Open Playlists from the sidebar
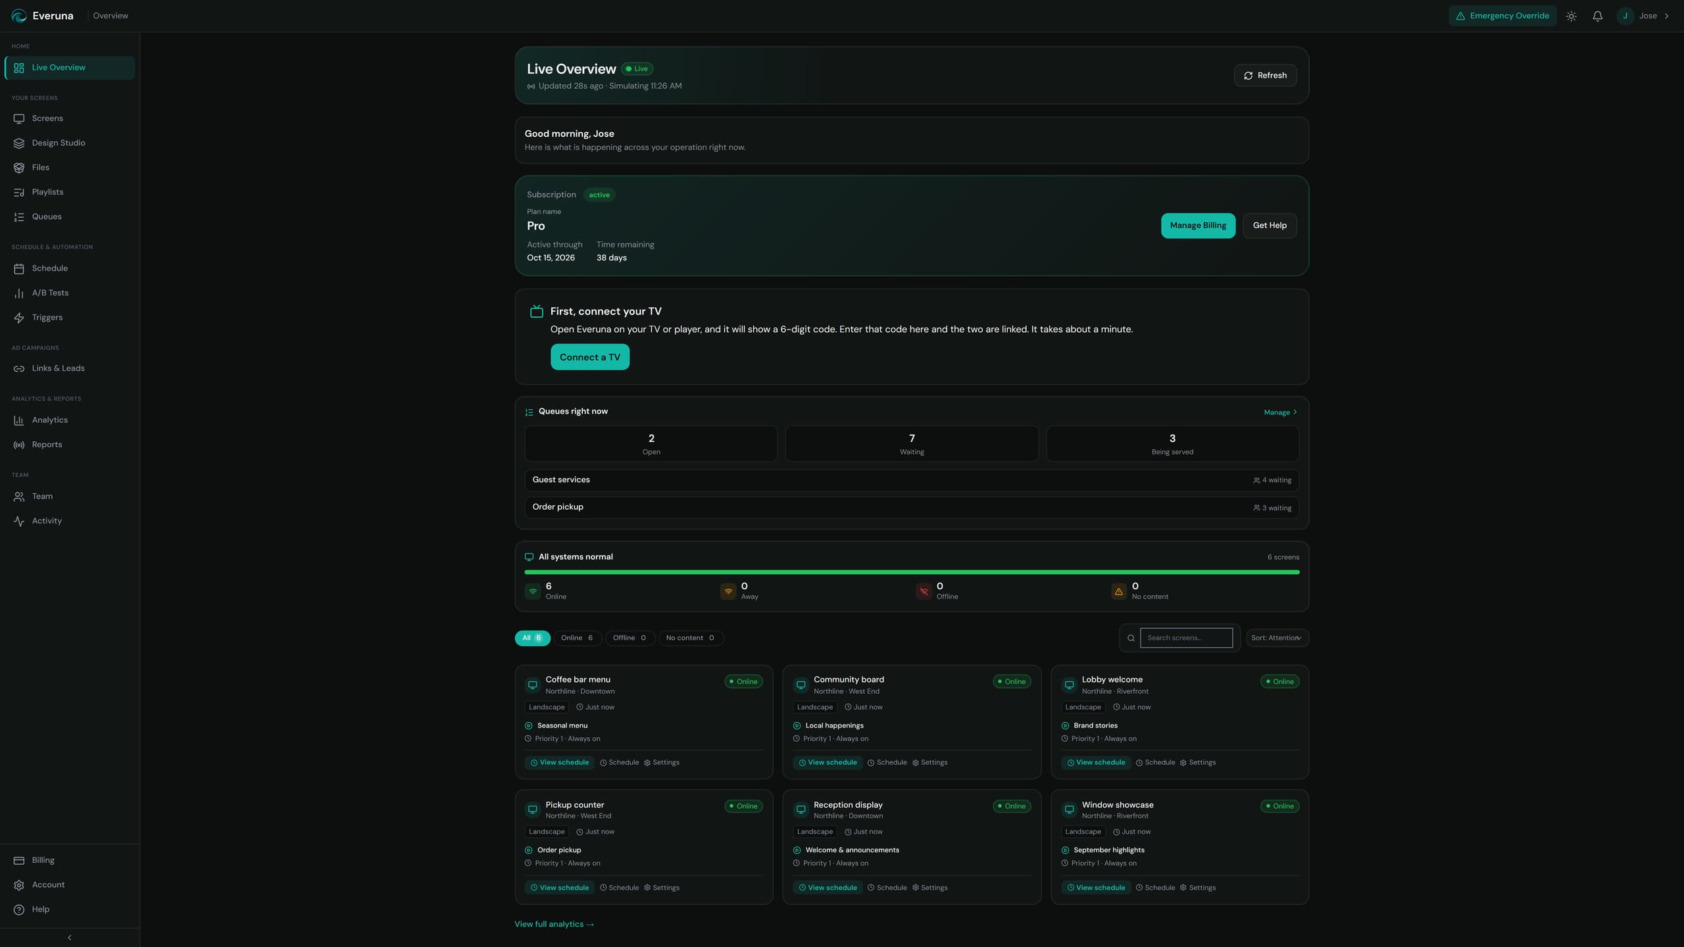Image resolution: width=1684 pixels, height=947 pixels. pyautogui.click(x=69, y=192)
